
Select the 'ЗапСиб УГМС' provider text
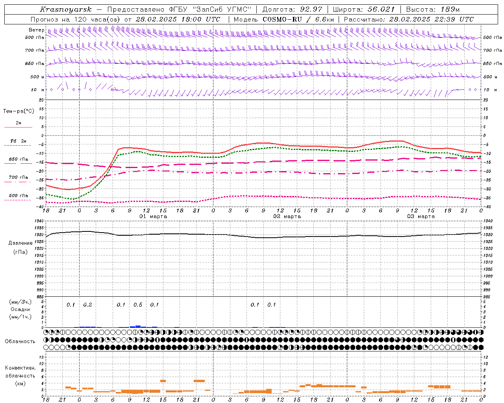coord(221,9)
